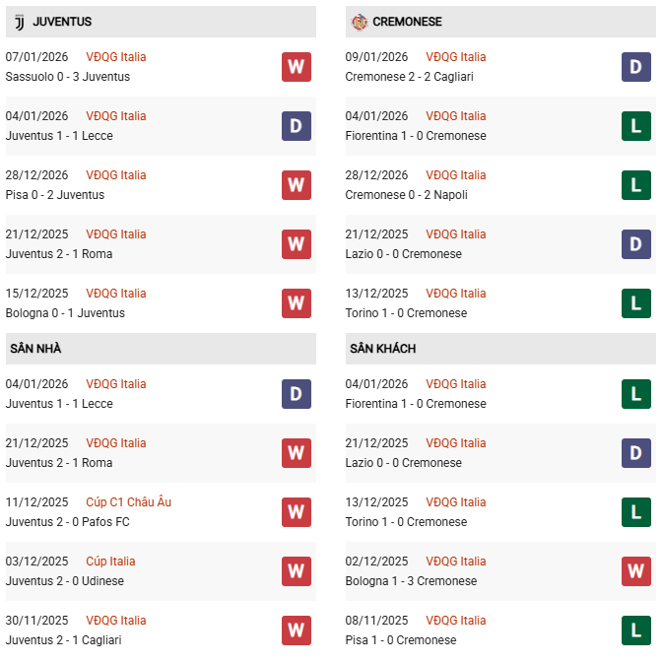This screenshot has width=662, height=663.
Task: Open the CREMONESE team header
Action: pyautogui.click(x=407, y=22)
